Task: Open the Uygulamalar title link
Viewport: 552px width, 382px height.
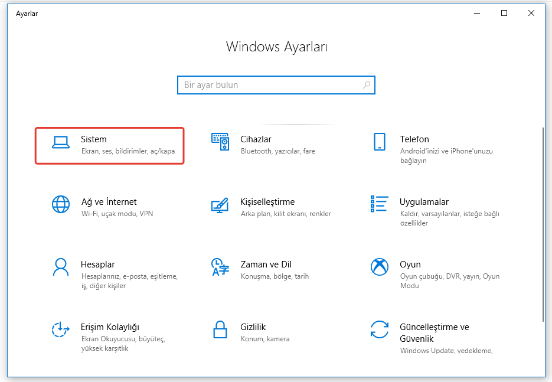Action: 424,202
